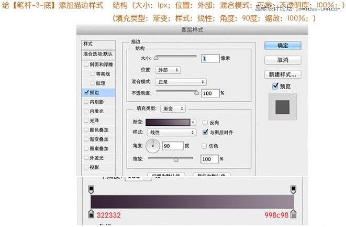The width and height of the screenshot is (346, 227).
Task: Click the 新建样式 button
Action: (283, 74)
